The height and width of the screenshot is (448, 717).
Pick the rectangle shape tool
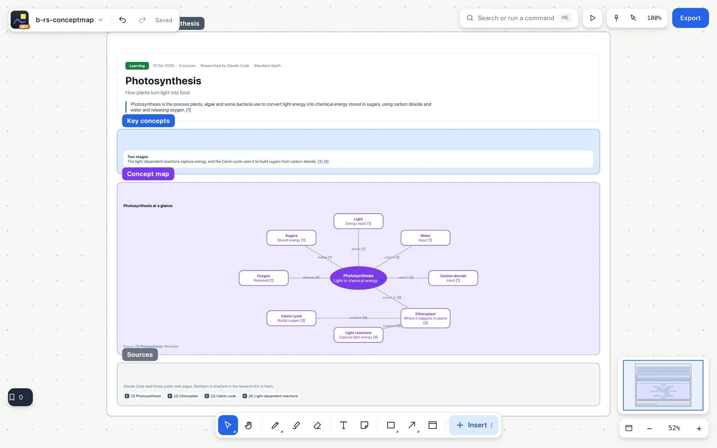click(x=391, y=425)
